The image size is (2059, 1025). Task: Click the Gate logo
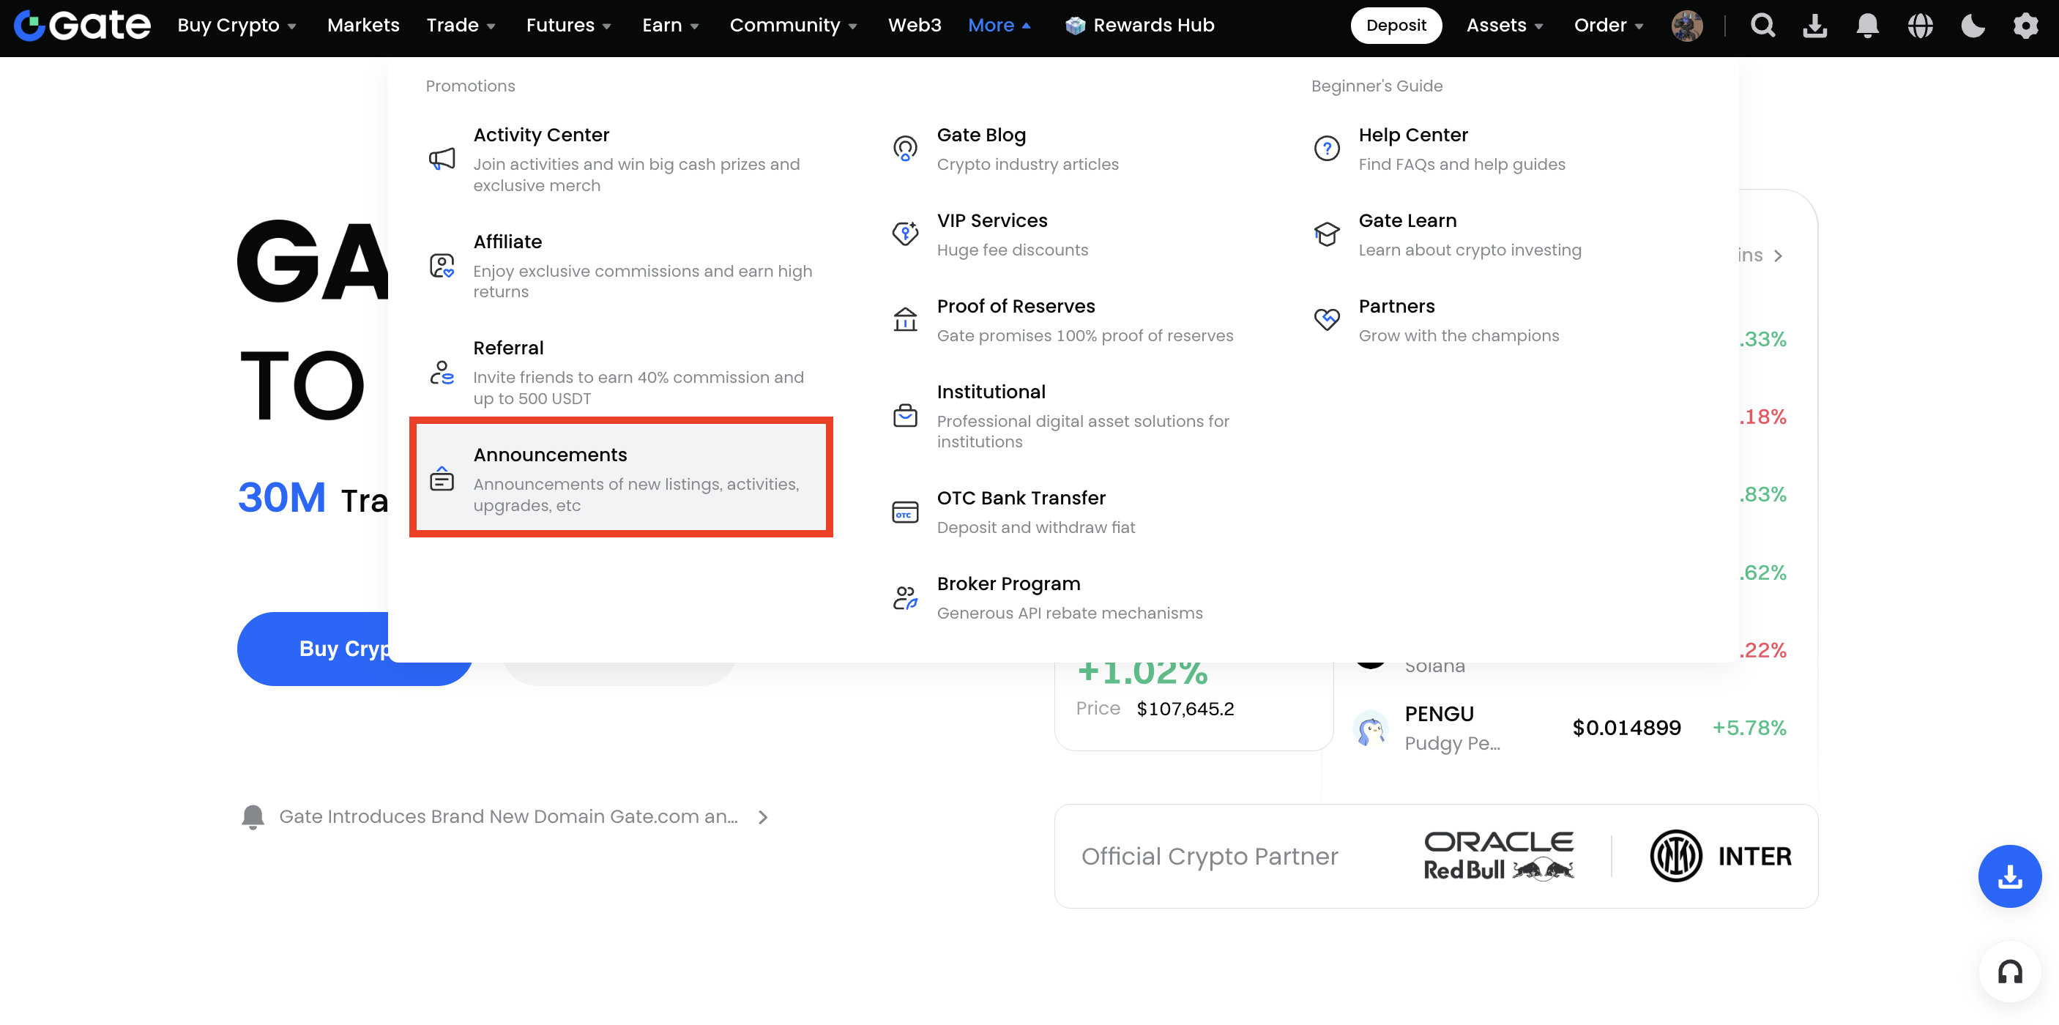tap(82, 26)
